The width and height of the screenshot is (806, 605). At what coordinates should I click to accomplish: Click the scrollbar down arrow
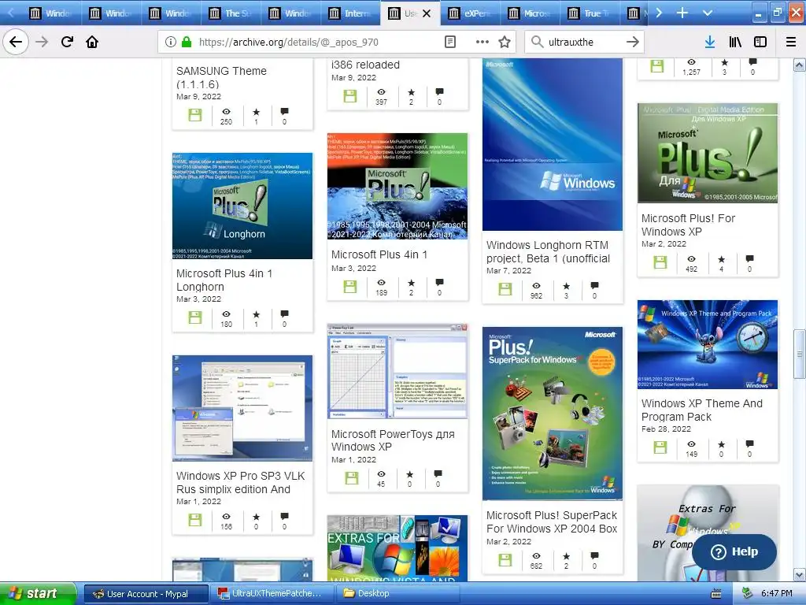pyautogui.click(x=800, y=574)
